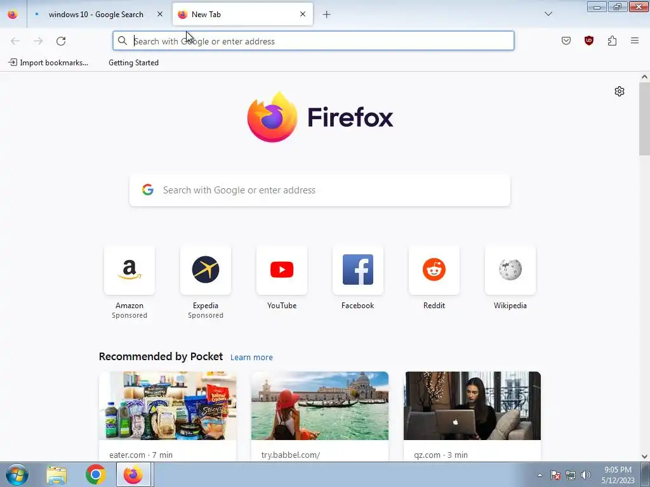Switch to the windows 10 - Google Search tab
The height and width of the screenshot is (487, 650).
96,15
